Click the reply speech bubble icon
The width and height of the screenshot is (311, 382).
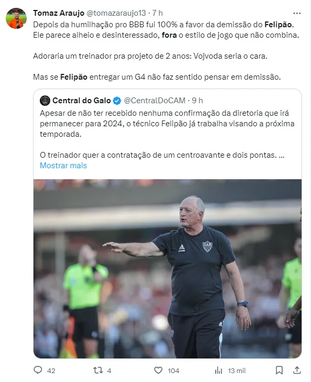click(x=38, y=370)
